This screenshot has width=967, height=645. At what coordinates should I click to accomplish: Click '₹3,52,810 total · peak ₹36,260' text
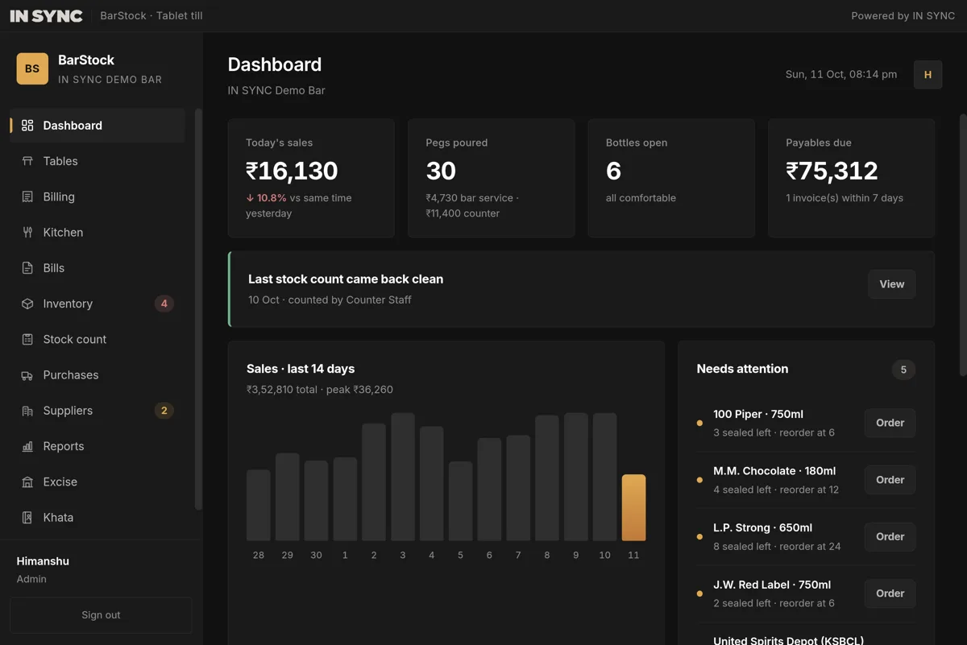click(320, 390)
